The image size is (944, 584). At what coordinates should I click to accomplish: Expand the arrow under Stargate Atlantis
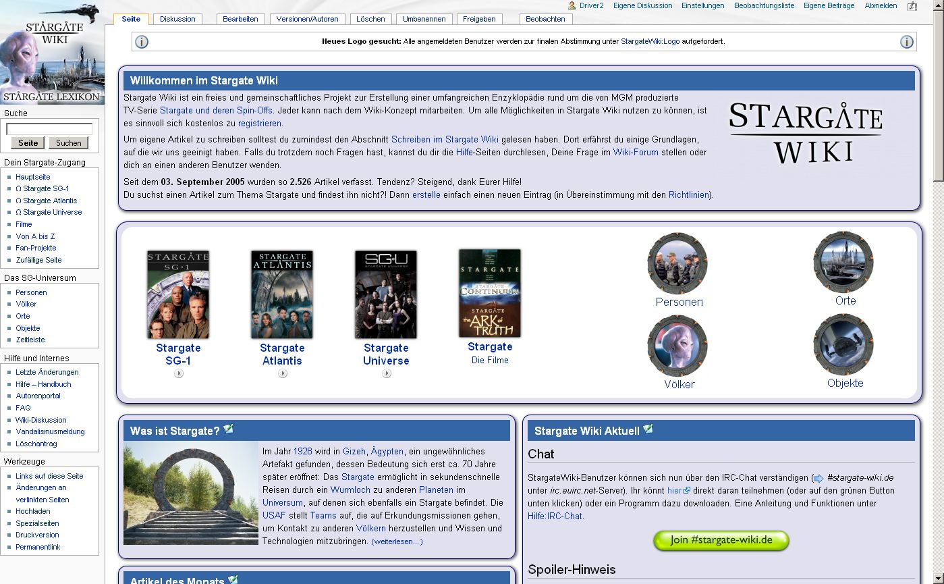(x=282, y=373)
